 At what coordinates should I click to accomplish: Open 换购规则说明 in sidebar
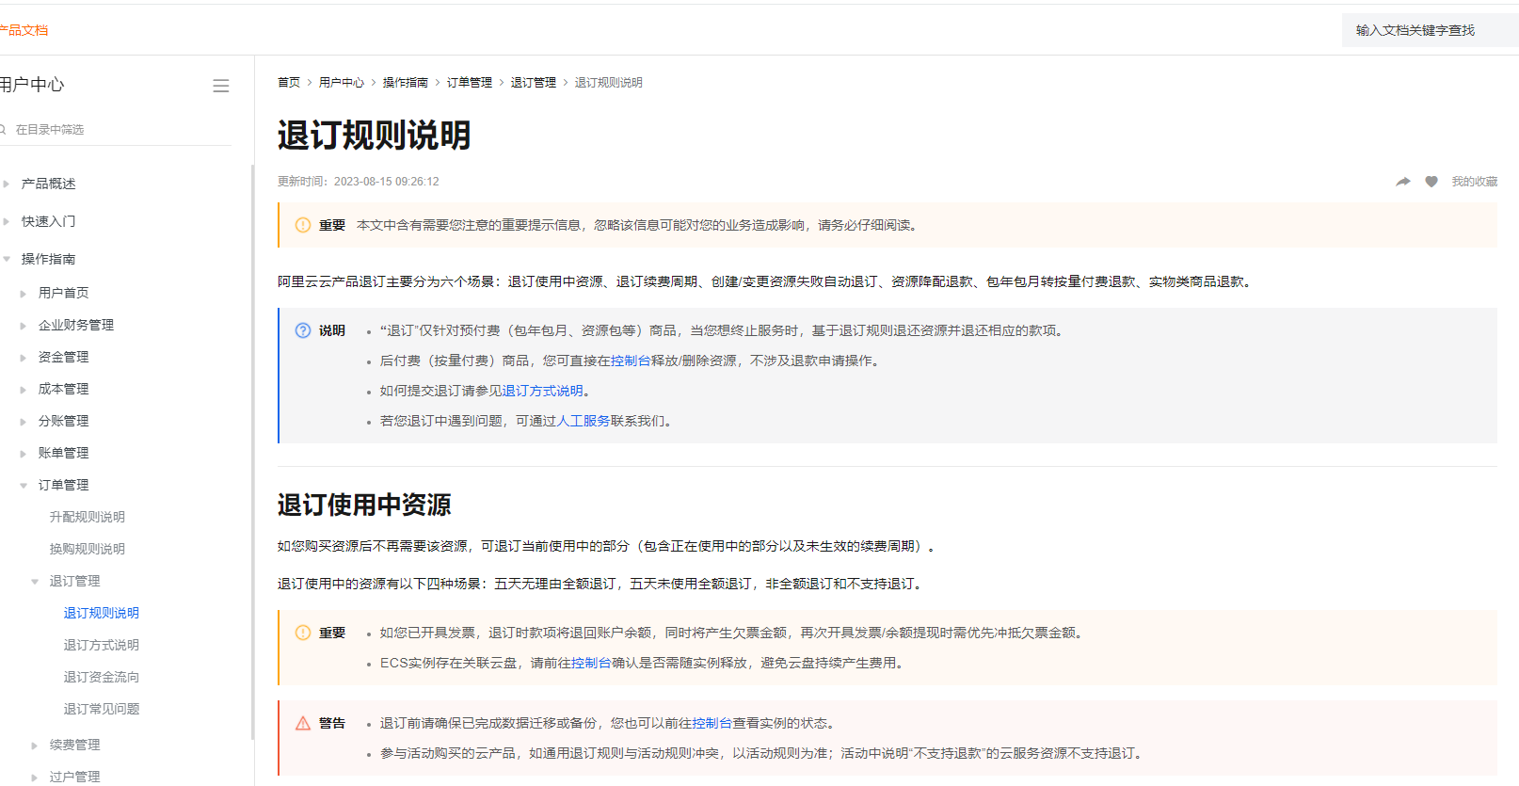(x=88, y=549)
